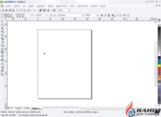Pick the white color swatch
The height and width of the screenshot is (117, 161).
coord(159,55)
